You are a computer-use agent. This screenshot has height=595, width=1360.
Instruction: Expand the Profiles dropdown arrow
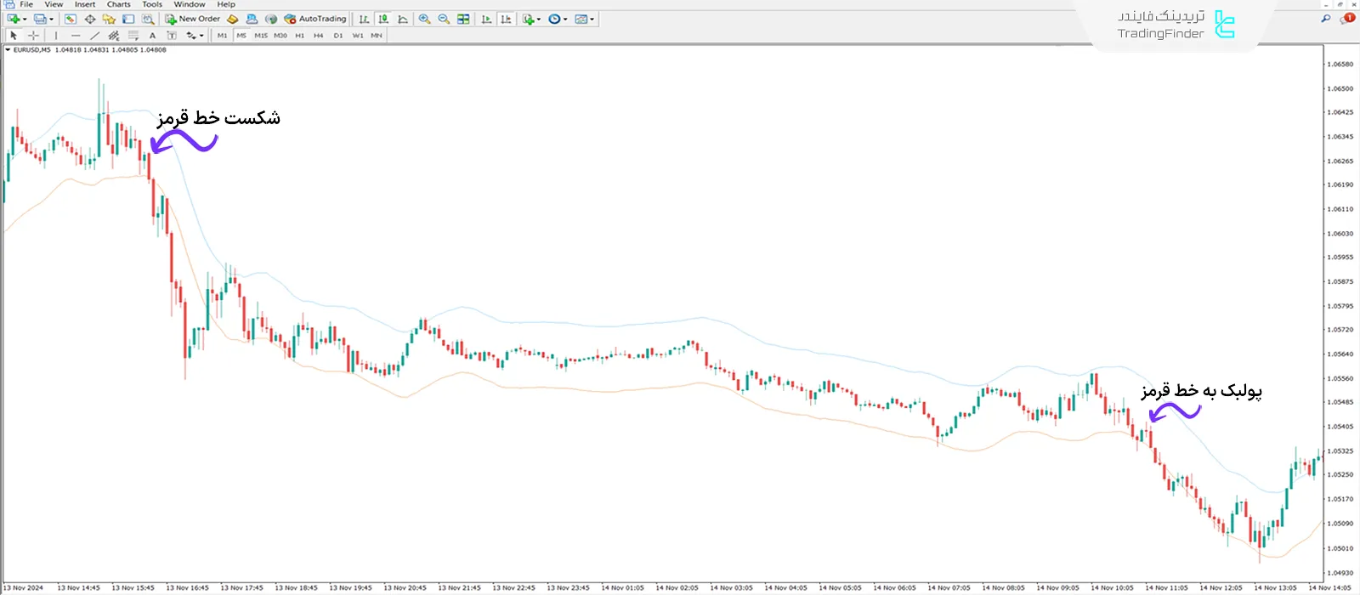tap(51, 19)
